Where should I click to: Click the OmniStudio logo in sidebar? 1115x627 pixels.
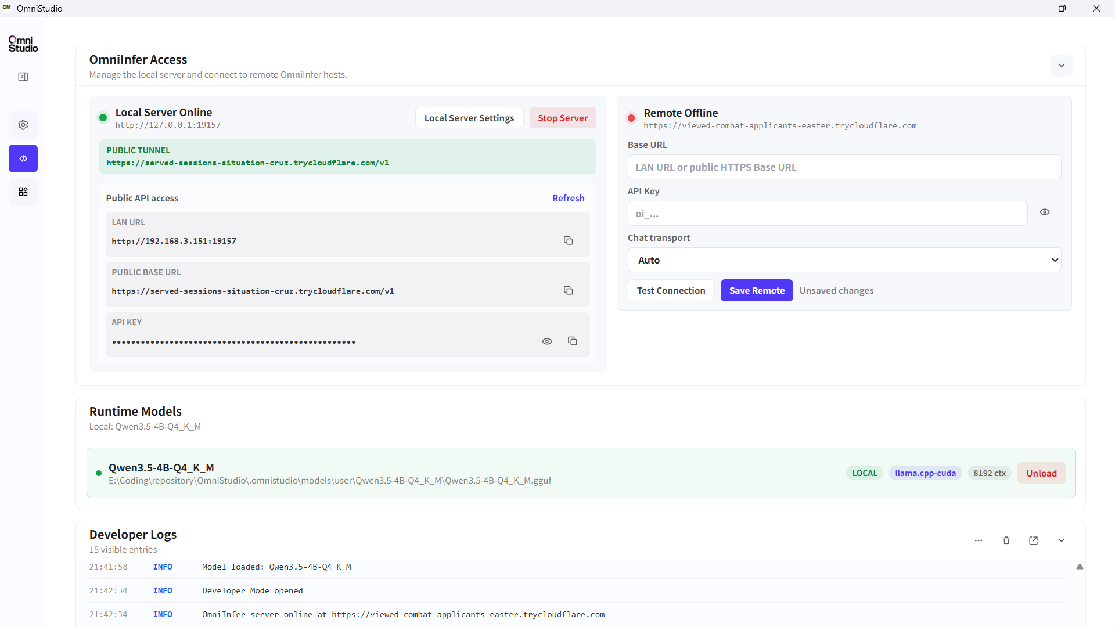pos(23,44)
